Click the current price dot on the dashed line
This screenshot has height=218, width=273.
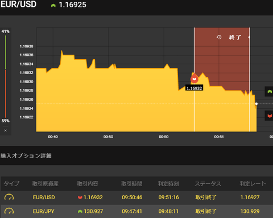pos(257,104)
